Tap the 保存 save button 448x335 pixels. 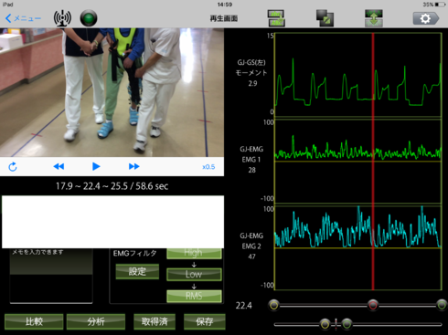[x=205, y=321]
